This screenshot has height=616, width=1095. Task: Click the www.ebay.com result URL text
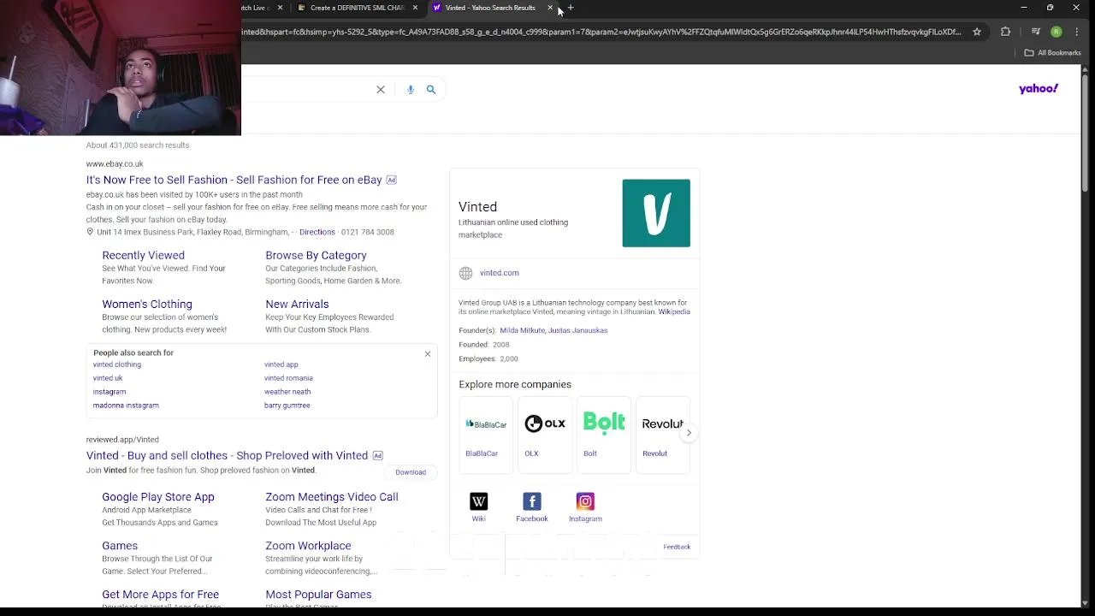tap(115, 164)
